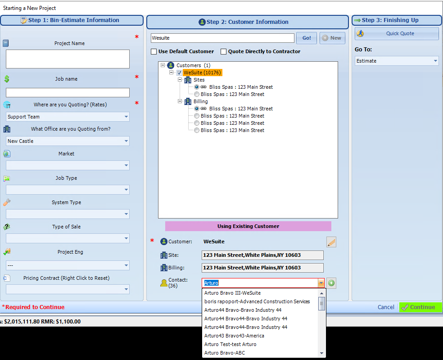The height and width of the screenshot is (360, 443).
Task: Select the second Bliss Spas site radio
Action: point(197,94)
